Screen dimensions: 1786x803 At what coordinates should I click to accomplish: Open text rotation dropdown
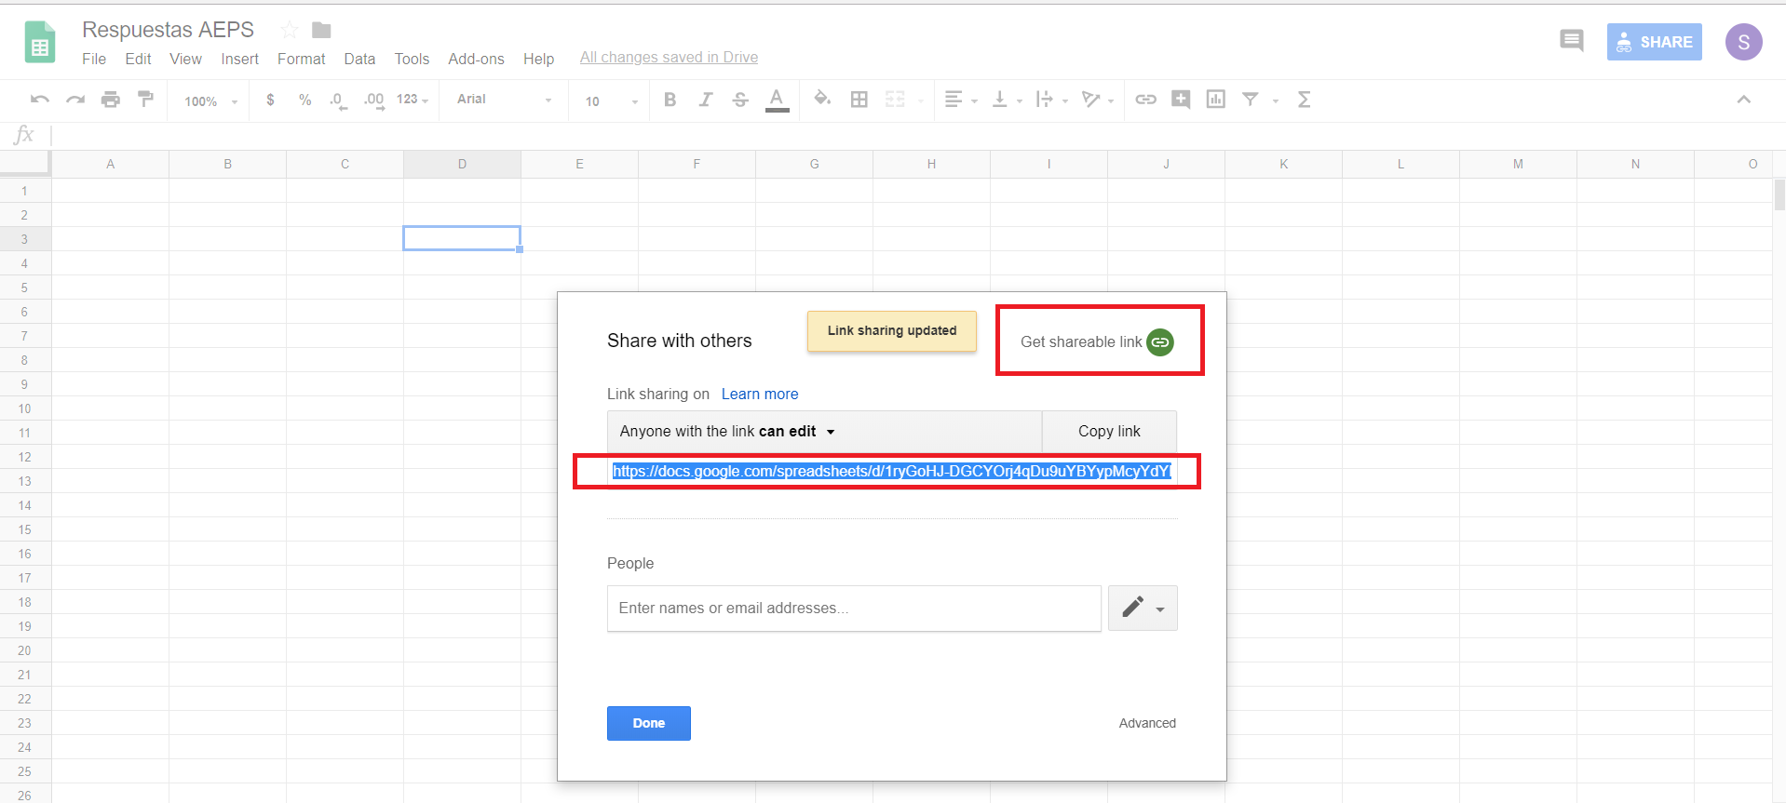click(1098, 100)
